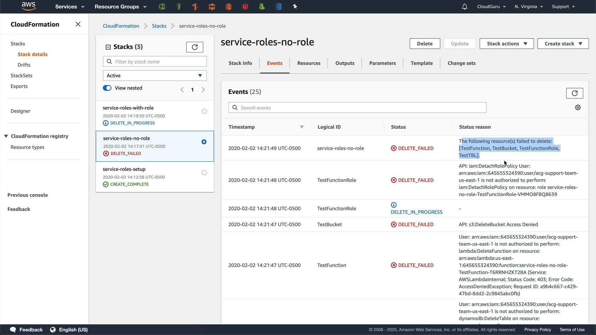Viewport: 596px width, 335px height.
Task: Open the Template tab
Action: click(x=421, y=63)
